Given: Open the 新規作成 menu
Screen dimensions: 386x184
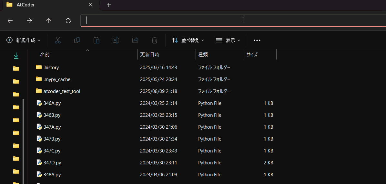Looking at the screenshot, I should pyautogui.click(x=23, y=40).
